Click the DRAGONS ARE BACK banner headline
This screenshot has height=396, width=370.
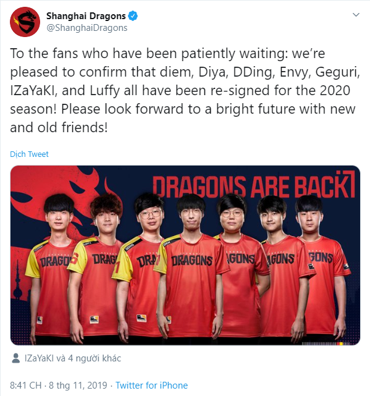[254, 185]
